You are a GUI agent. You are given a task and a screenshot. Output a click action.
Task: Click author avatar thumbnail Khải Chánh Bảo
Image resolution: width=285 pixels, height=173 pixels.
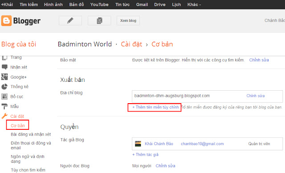pos(138,144)
